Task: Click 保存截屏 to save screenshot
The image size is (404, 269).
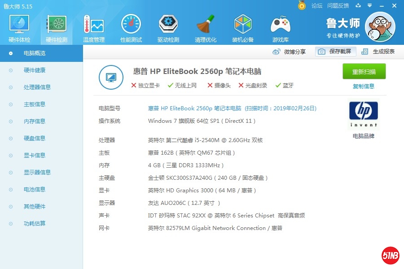Action: point(336,52)
